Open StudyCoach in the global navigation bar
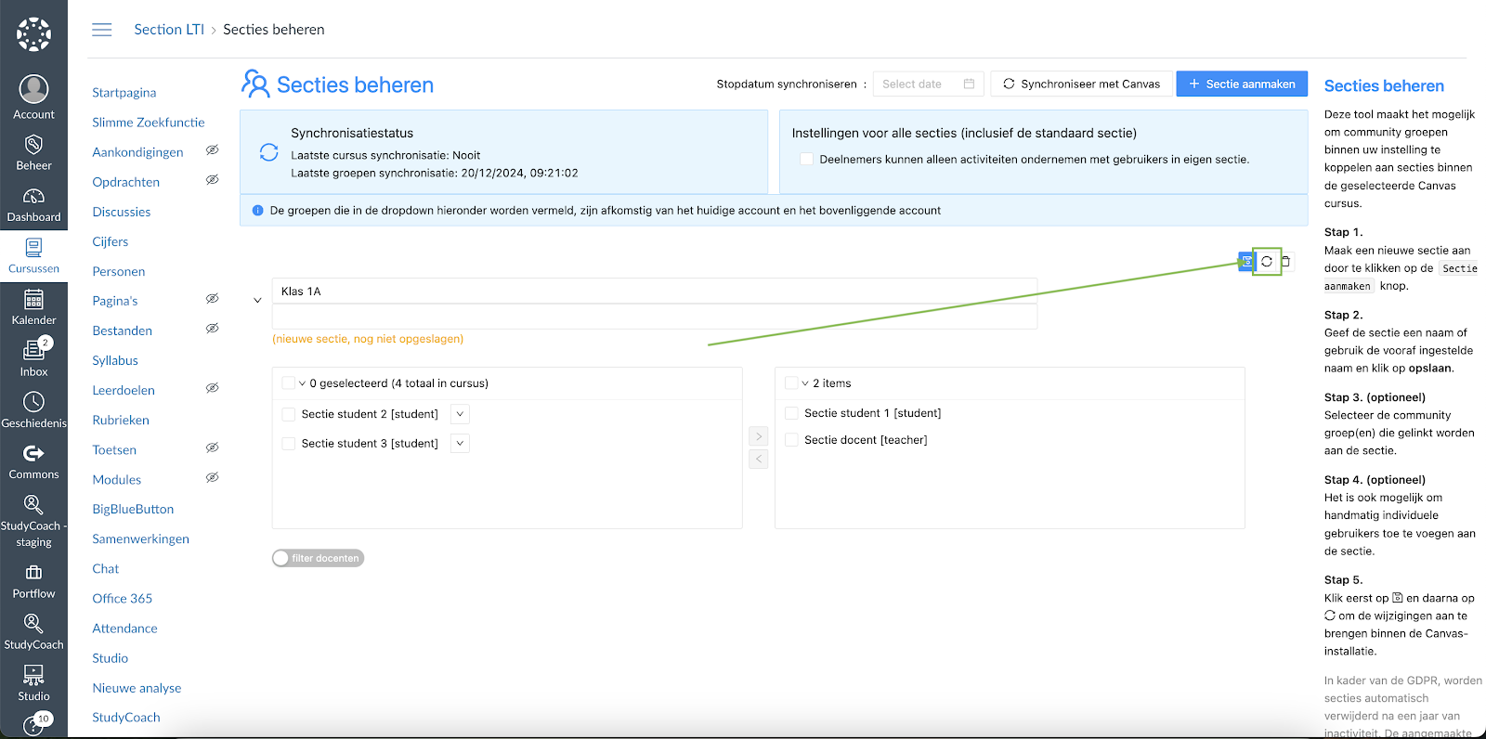The height and width of the screenshot is (739, 1486). (33, 633)
